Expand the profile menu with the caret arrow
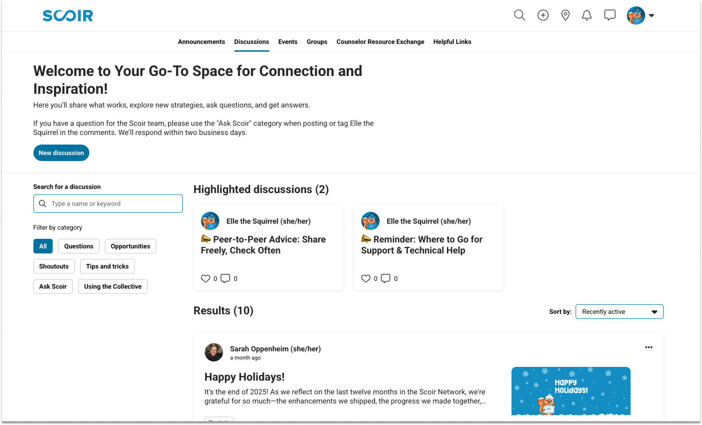This screenshot has height=425, width=702. point(652,15)
